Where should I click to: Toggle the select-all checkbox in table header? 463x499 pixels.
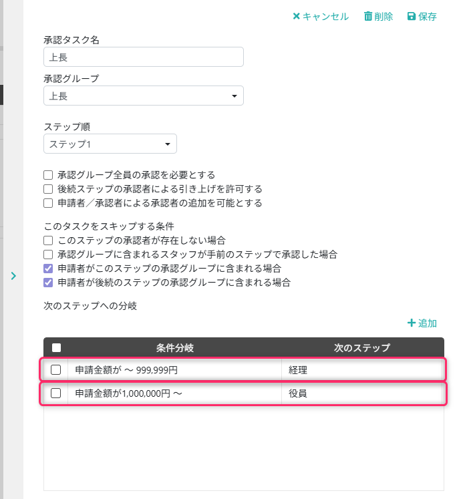click(56, 347)
